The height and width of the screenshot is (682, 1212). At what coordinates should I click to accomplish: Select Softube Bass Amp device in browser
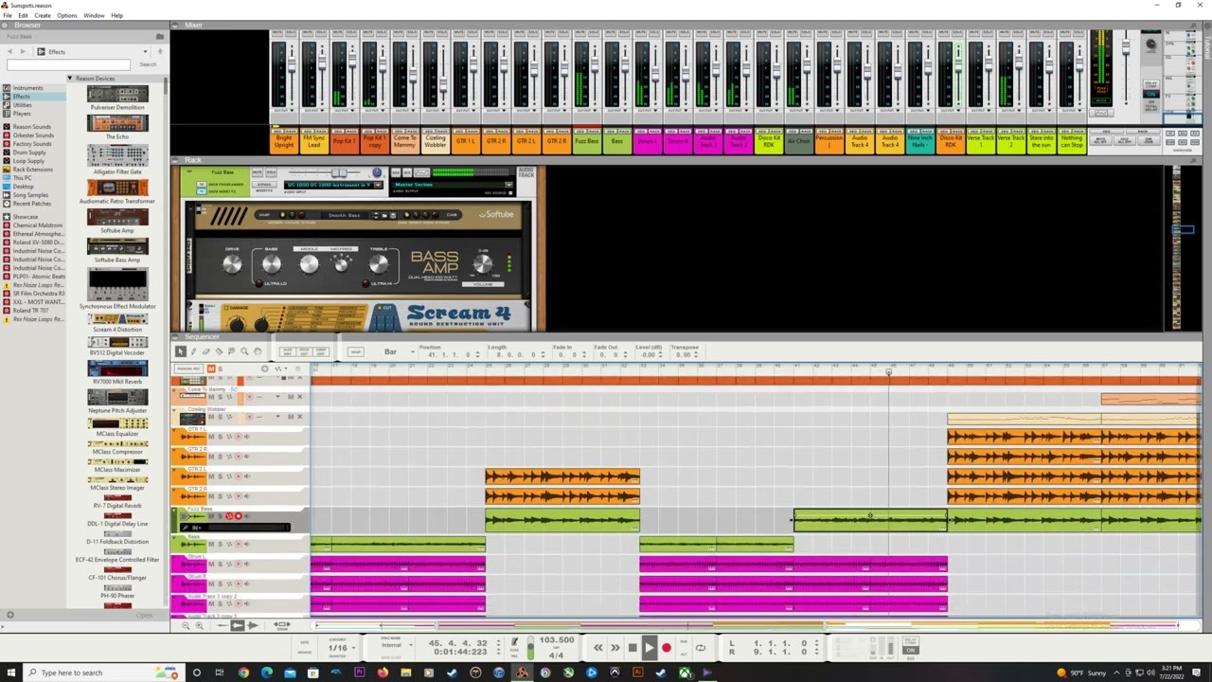(117, 246)
